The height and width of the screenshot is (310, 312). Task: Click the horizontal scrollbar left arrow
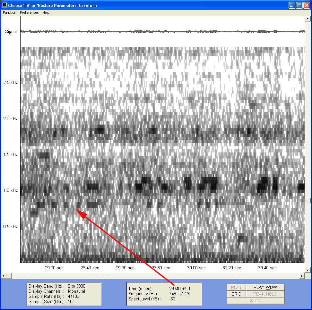pos(4,276)
